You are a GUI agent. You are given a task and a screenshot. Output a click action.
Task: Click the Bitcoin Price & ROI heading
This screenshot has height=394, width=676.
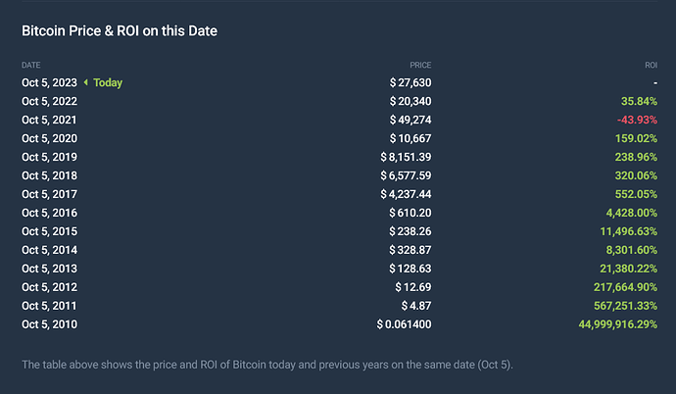click(120, 31)
